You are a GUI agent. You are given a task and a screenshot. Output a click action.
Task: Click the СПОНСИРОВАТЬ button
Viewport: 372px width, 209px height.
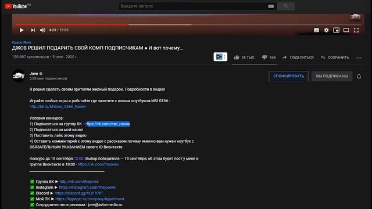point(288,76)
